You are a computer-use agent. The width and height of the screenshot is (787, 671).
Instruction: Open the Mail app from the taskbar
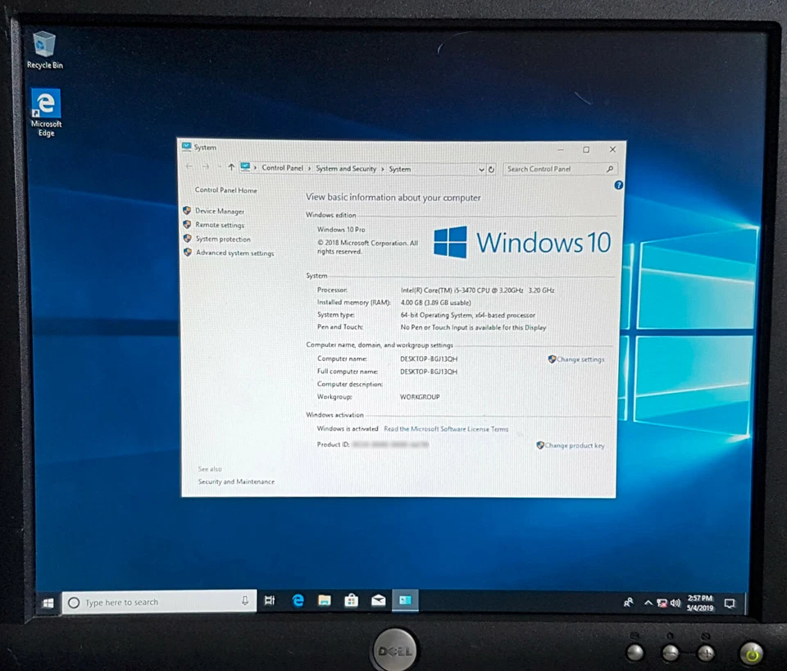378,600
